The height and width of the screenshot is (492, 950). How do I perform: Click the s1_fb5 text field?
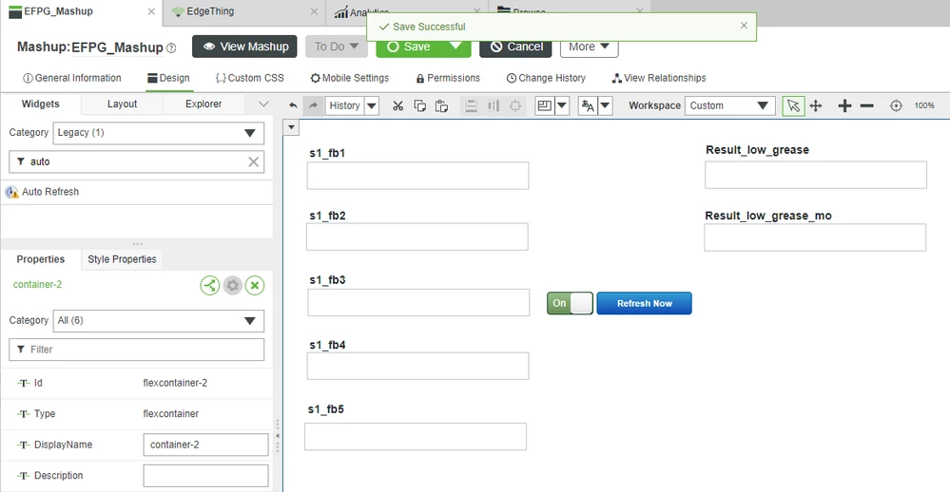tap(416, 436)
